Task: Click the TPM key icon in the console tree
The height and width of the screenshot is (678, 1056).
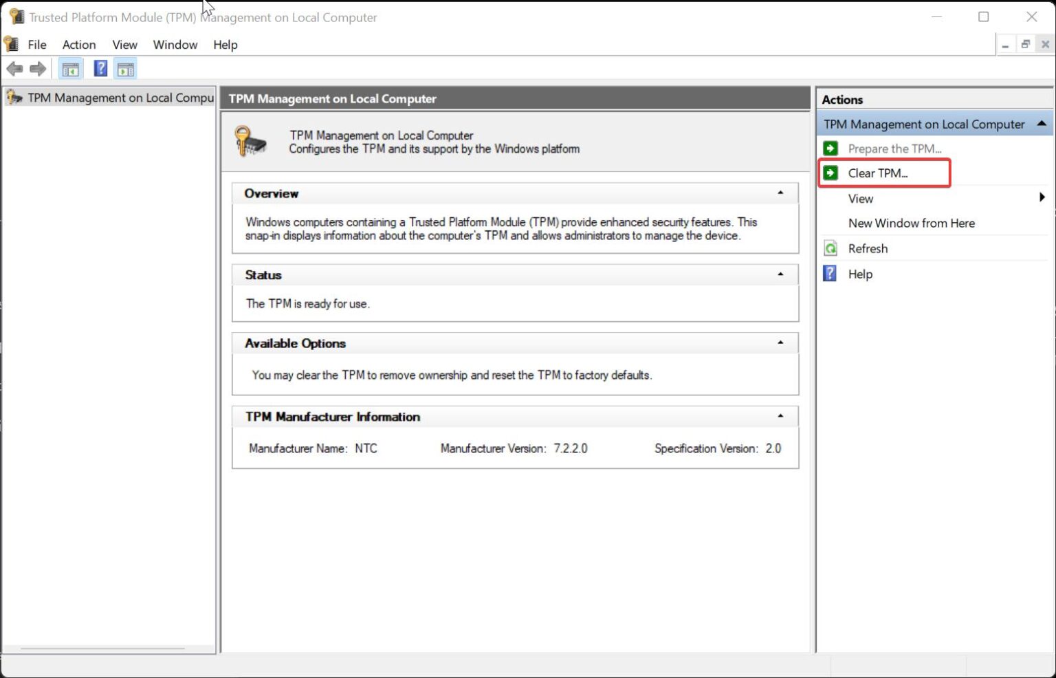Action: (x=13, y=98)
